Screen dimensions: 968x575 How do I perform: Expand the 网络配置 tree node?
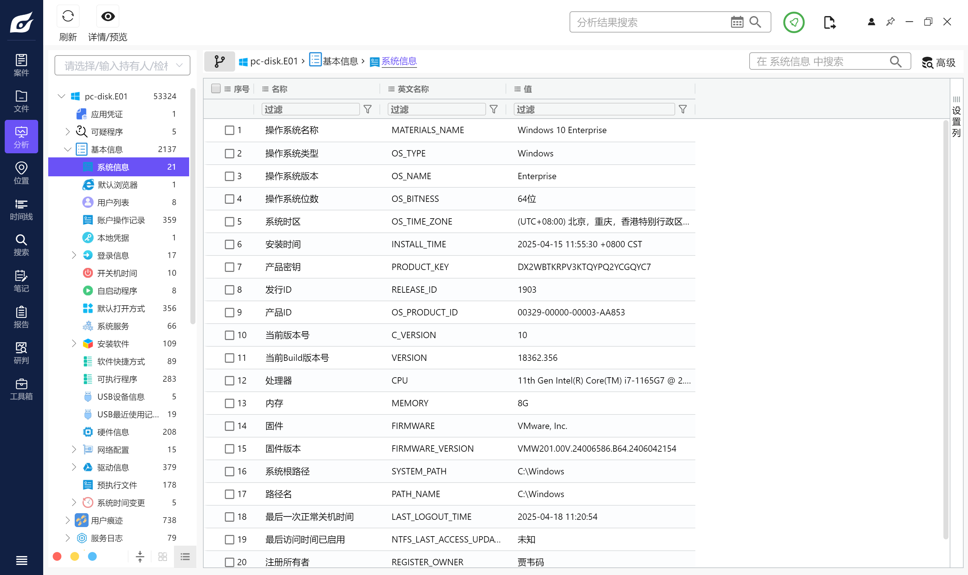click(x=74, y=449)
